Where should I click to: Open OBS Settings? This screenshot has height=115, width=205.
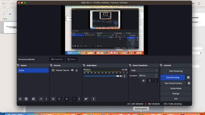click(176, 94)
